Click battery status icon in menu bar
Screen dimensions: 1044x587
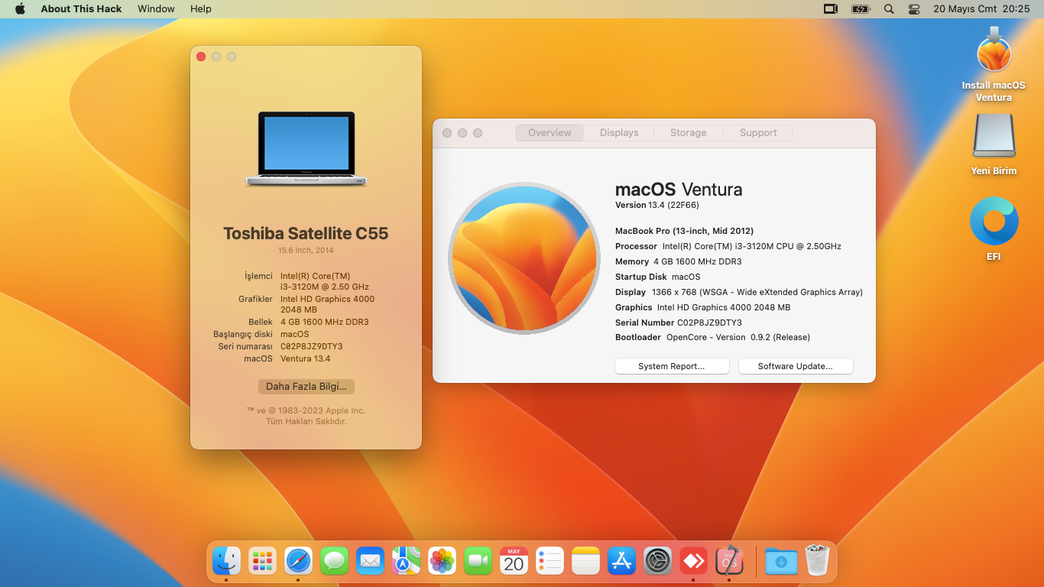coord(861,9)
